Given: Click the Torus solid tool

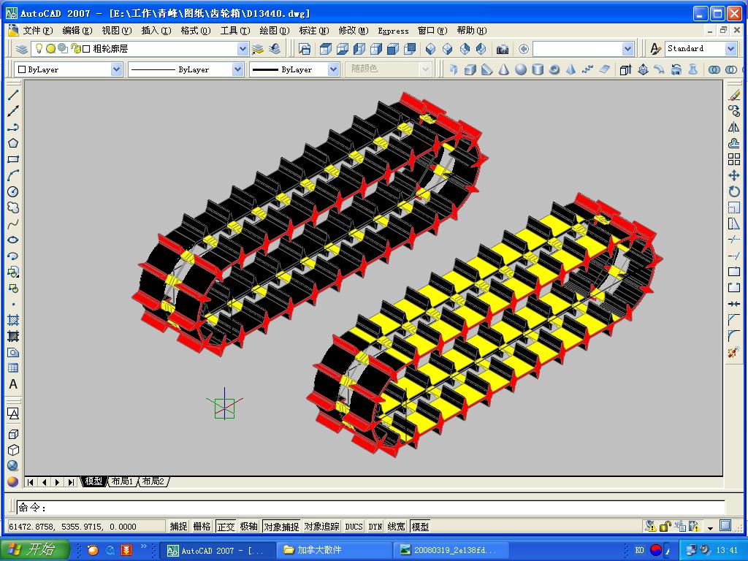Looking at the screenshot, I should click(554, 69).
